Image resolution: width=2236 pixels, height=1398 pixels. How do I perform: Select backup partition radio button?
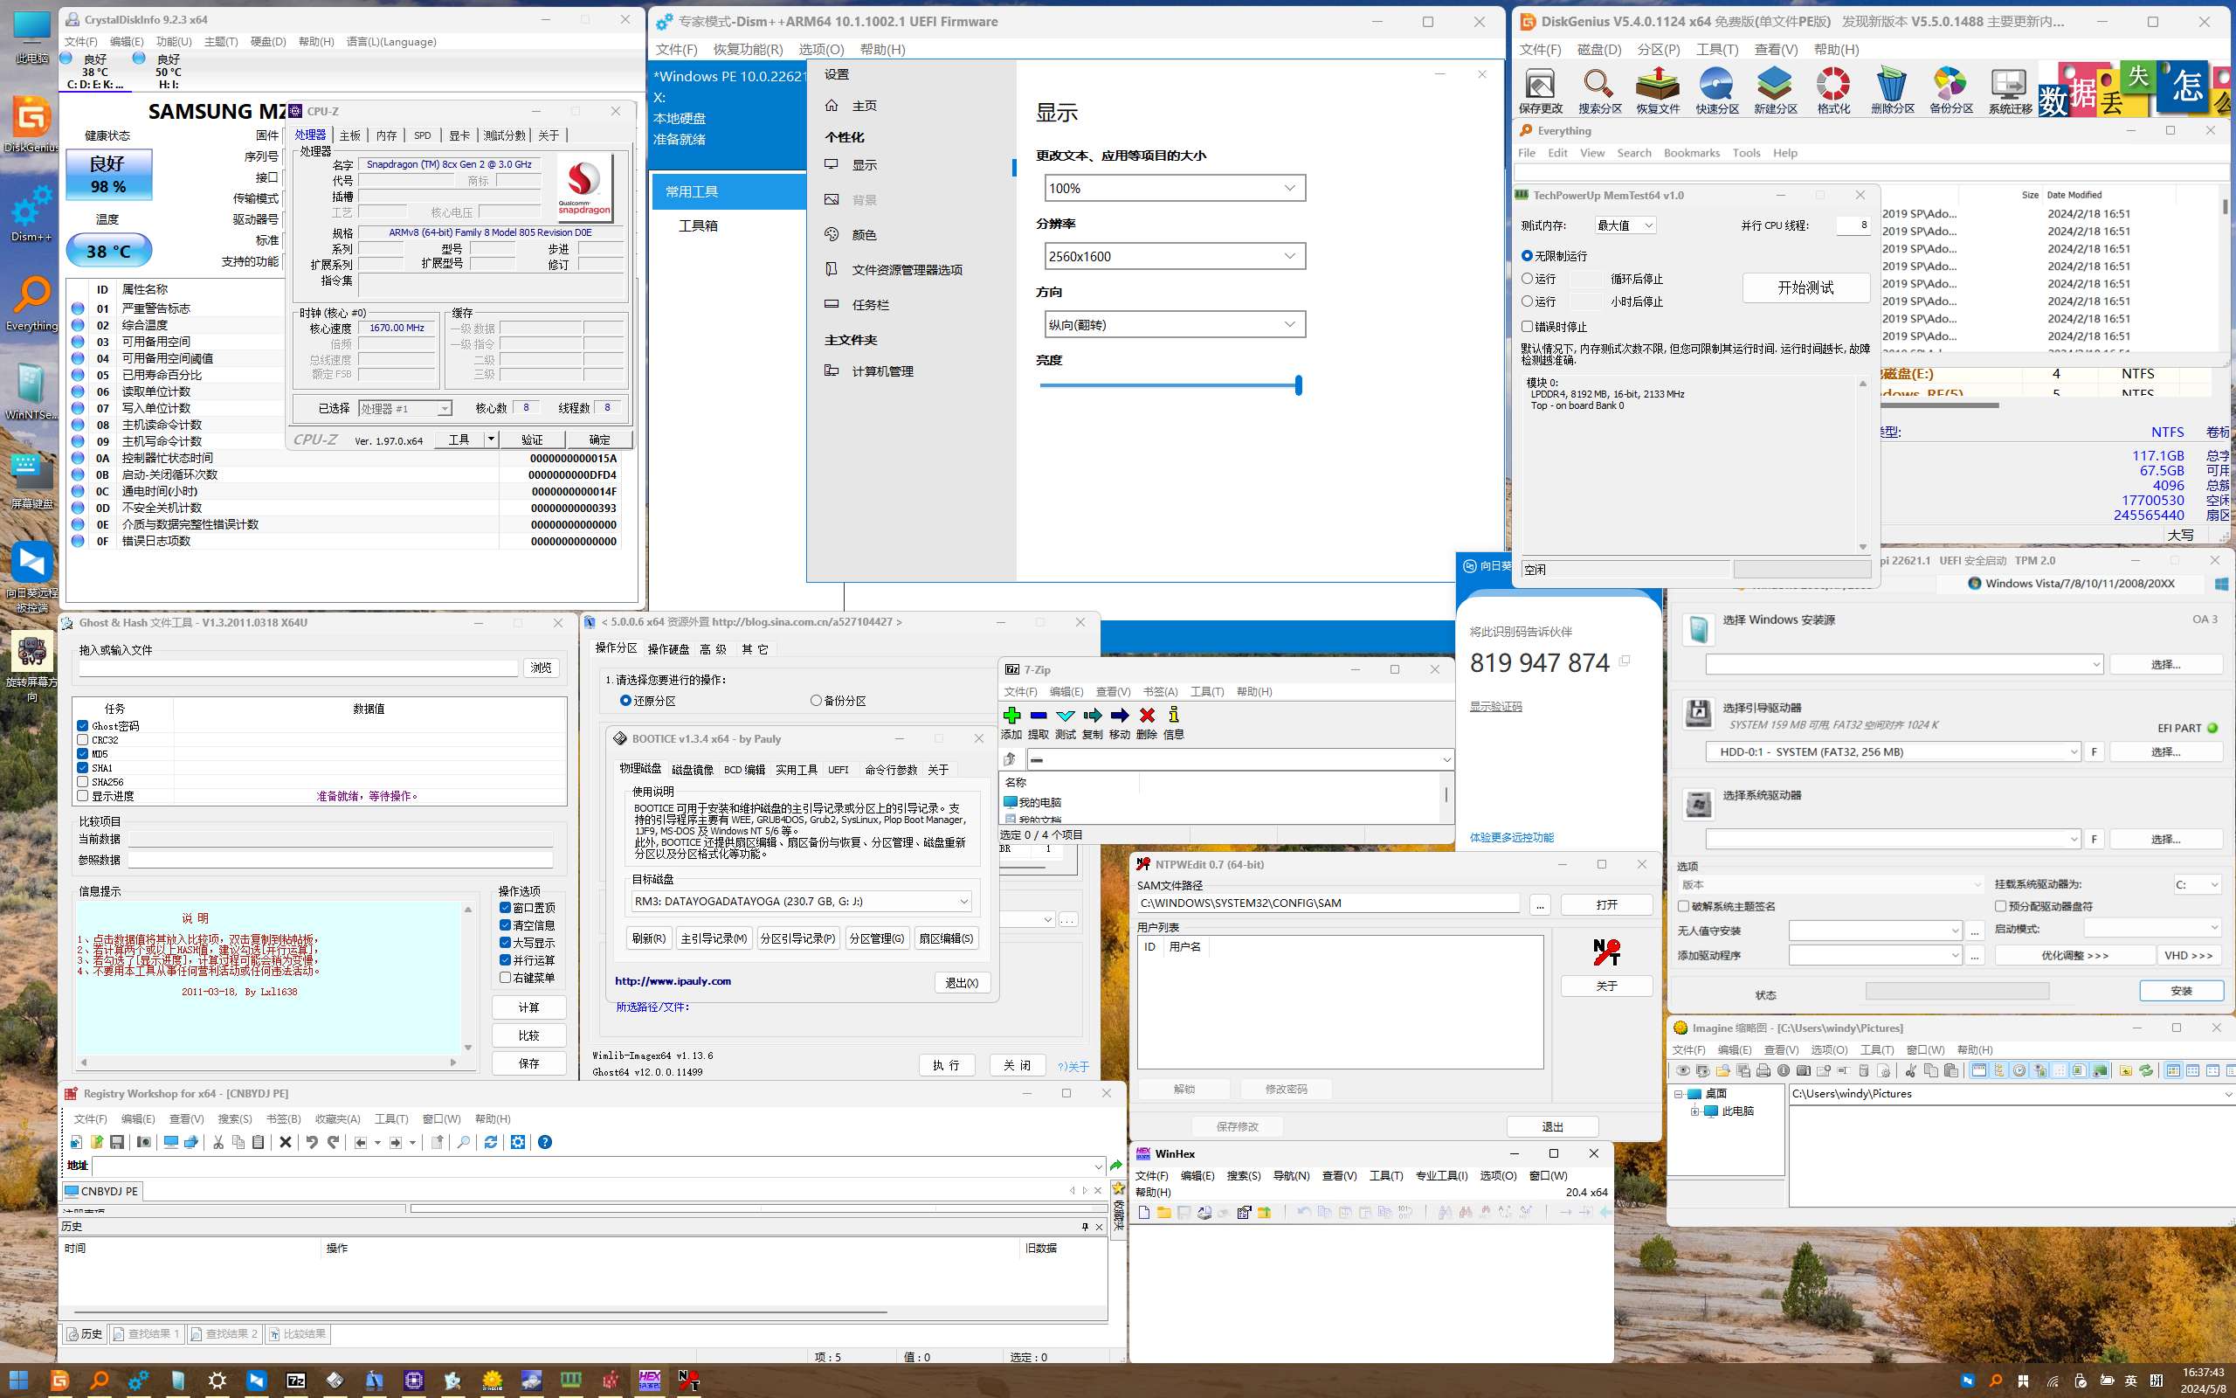coord(816,701)
